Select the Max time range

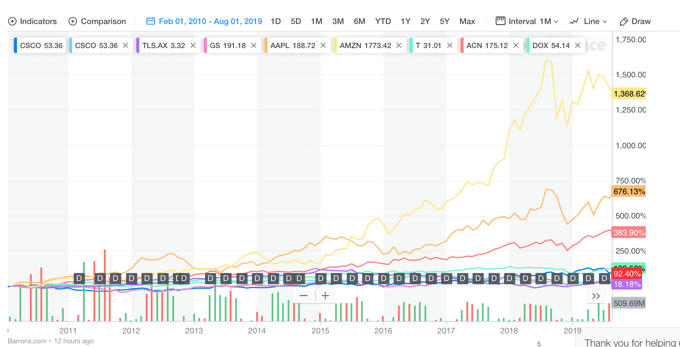[467, 21]
